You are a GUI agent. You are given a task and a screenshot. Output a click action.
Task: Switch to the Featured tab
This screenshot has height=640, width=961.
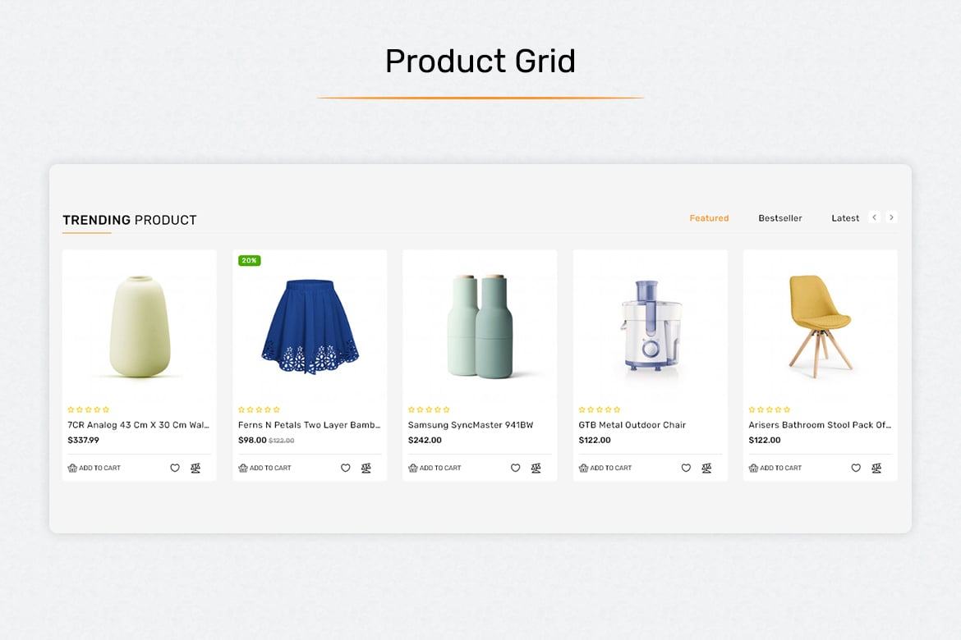709,218
